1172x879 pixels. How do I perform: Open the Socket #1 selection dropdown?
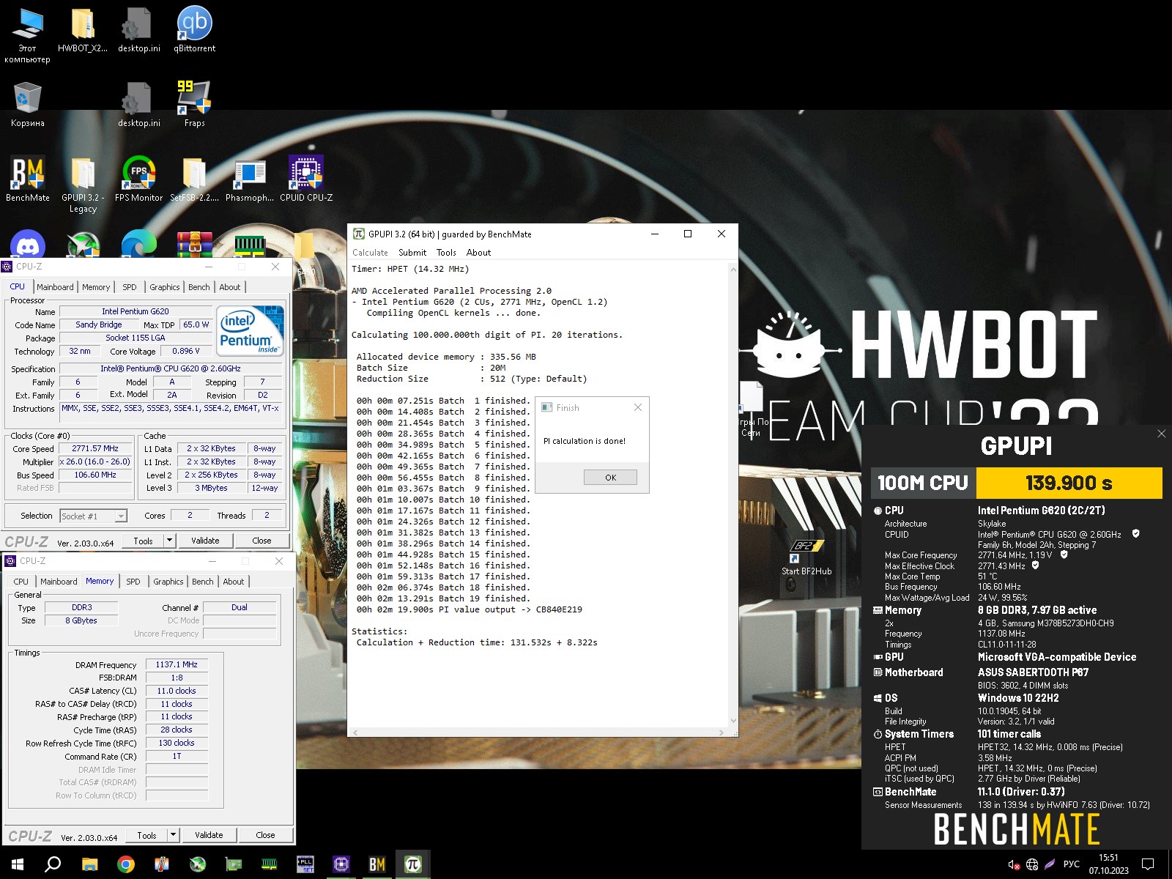[93, 516]
